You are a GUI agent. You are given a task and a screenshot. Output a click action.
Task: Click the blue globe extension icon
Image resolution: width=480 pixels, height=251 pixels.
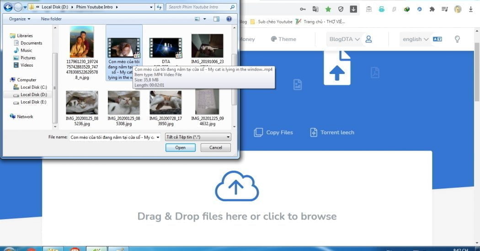pos(419,9)
